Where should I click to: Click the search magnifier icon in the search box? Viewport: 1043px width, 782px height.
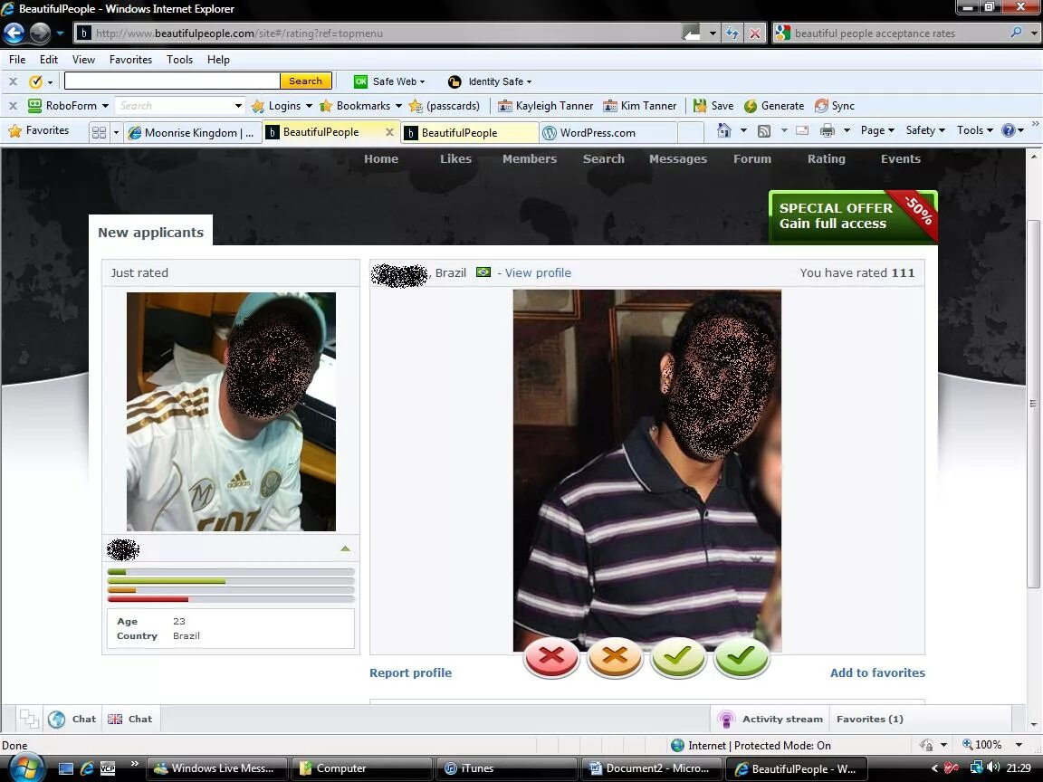pyautogui.click(x=1016, y=32)
